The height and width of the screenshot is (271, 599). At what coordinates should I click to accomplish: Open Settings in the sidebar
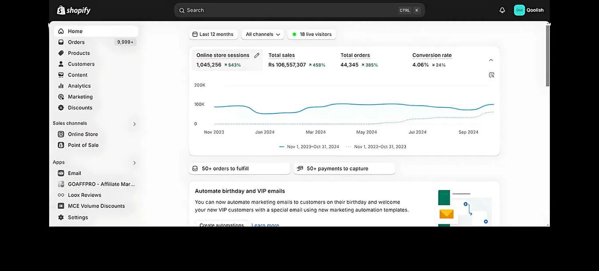click(96, 217)
